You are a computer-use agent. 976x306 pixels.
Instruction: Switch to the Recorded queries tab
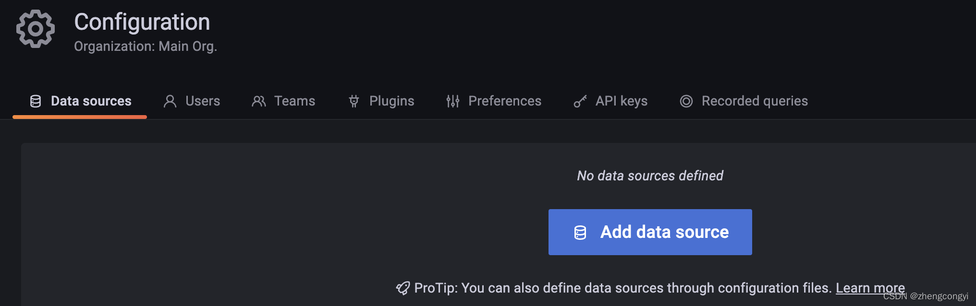[754, 101]
